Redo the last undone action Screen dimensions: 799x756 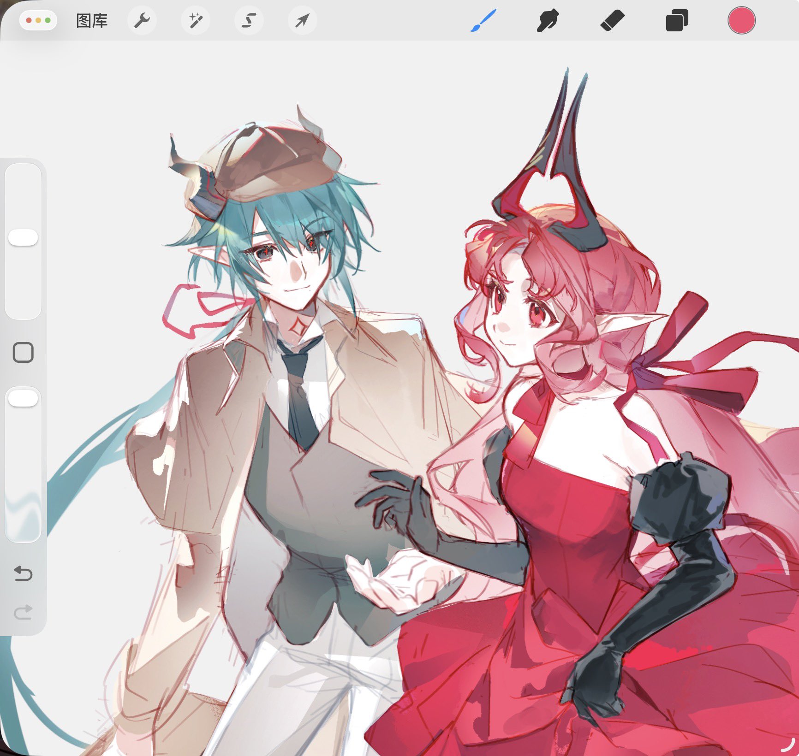[23, 612]
